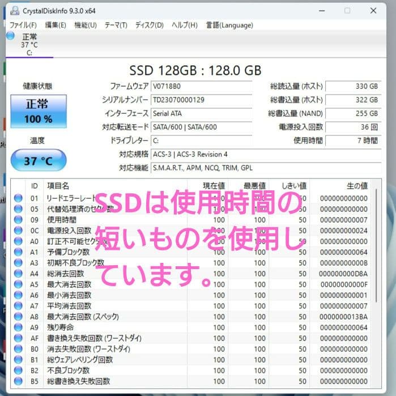The height and width of the screenshot is (396, 396).
Task: Click the power-on count value 36 回
Action: click(x=354, y=127)
